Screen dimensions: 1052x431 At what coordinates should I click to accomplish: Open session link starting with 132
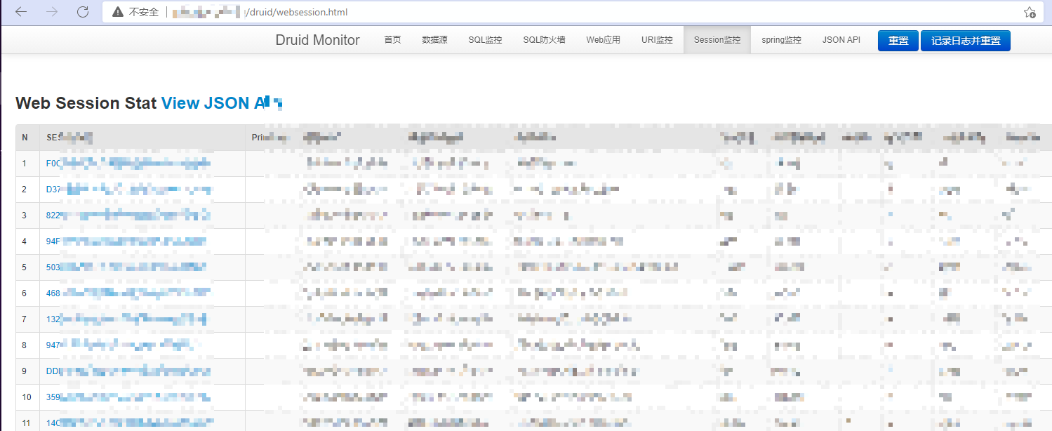click(x=126, y=319)
